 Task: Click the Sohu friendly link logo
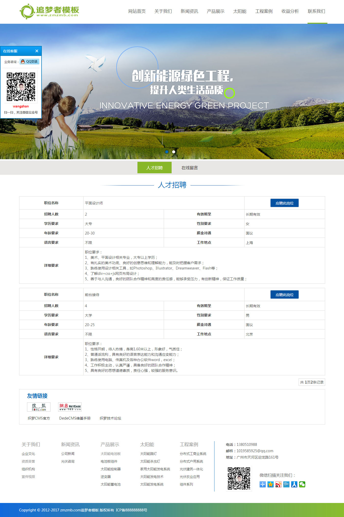[x=39, y=407]
